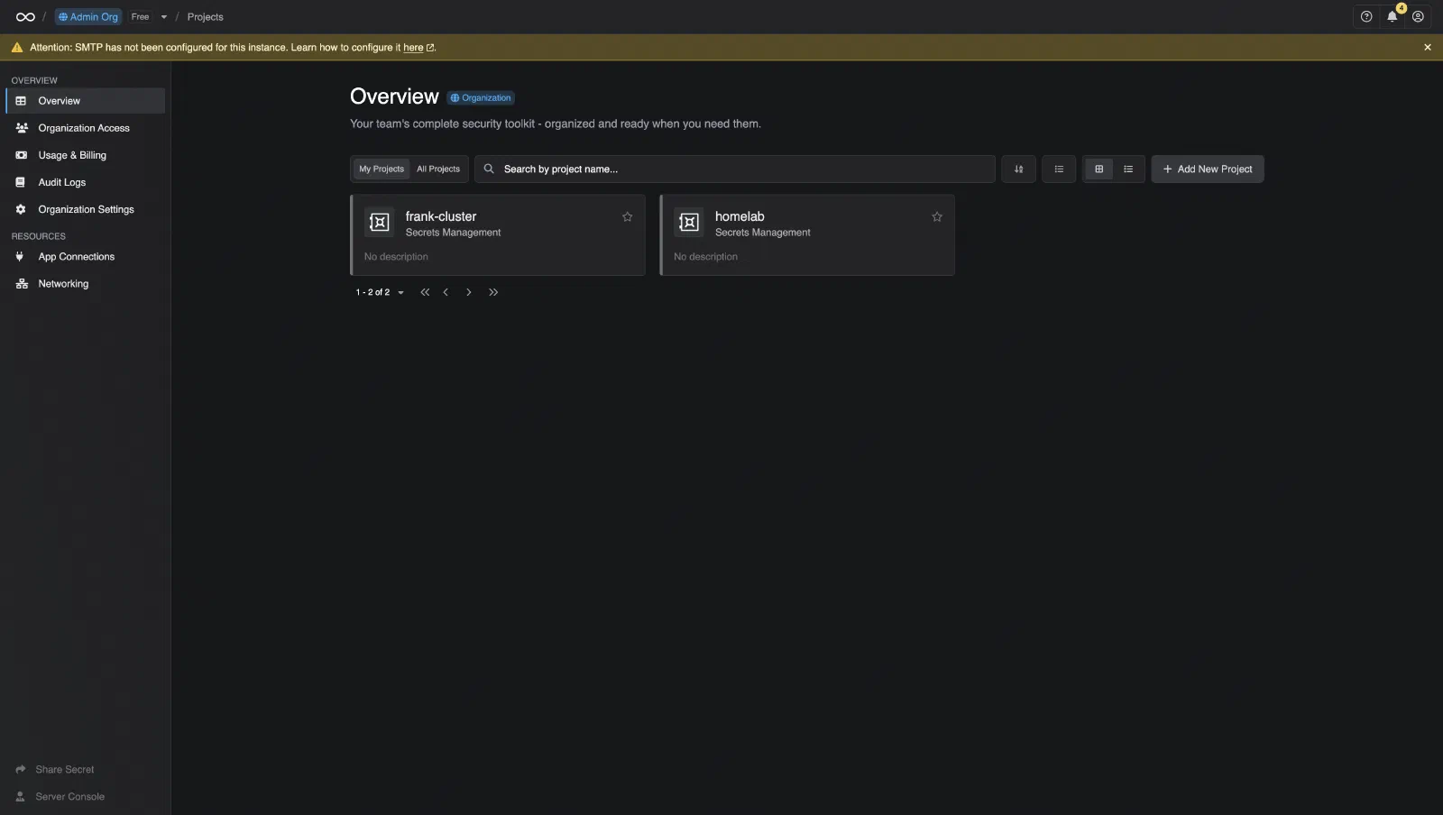
Task: Click the Usage & Billing money icon
Action: 21,155
